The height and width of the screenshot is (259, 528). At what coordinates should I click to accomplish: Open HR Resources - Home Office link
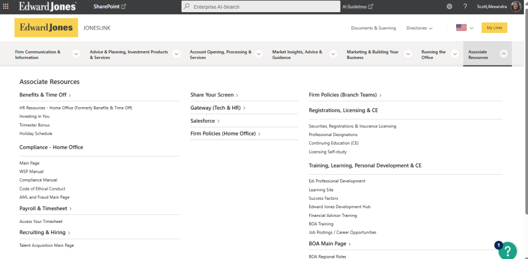pyautogui.click(x=76, y=108)
